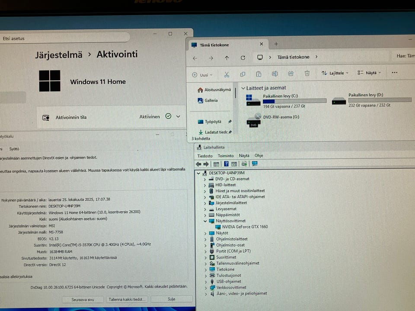Select the blue help question mark icon in Laitehallinta
The width and height of the screenshot is (415, 311).
coord(226,164)
